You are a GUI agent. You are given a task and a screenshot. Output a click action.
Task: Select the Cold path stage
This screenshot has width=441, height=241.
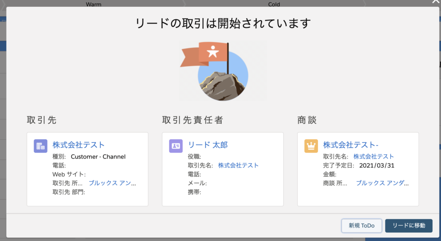click(x=274, y=4)
